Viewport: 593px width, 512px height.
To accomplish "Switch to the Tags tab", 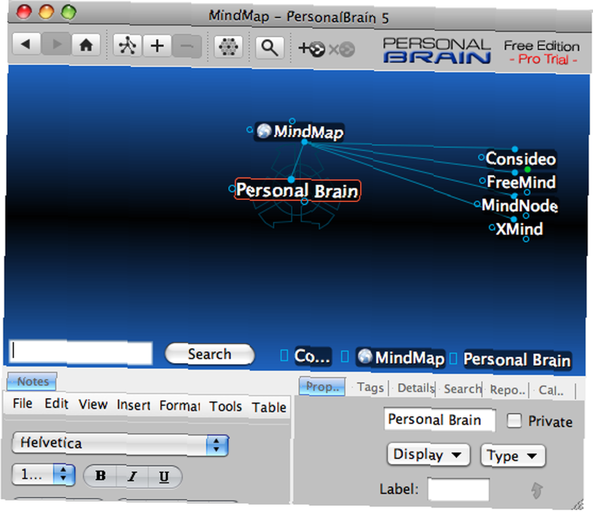I will (x=370, y=387).
